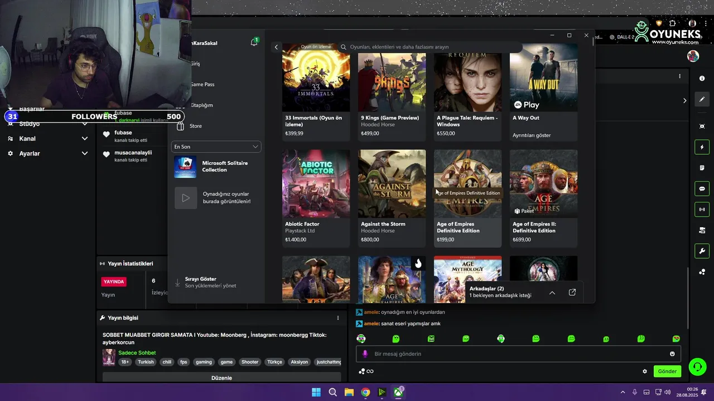714x401 pixels.
Task: Open the profile avatar in dashboard header
Action: (x=693, y=56)
